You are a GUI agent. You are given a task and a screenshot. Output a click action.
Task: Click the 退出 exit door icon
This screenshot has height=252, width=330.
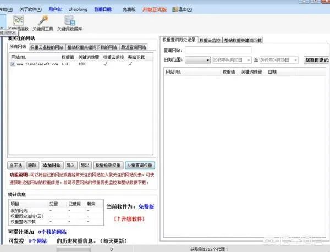(x=175, y=9)
